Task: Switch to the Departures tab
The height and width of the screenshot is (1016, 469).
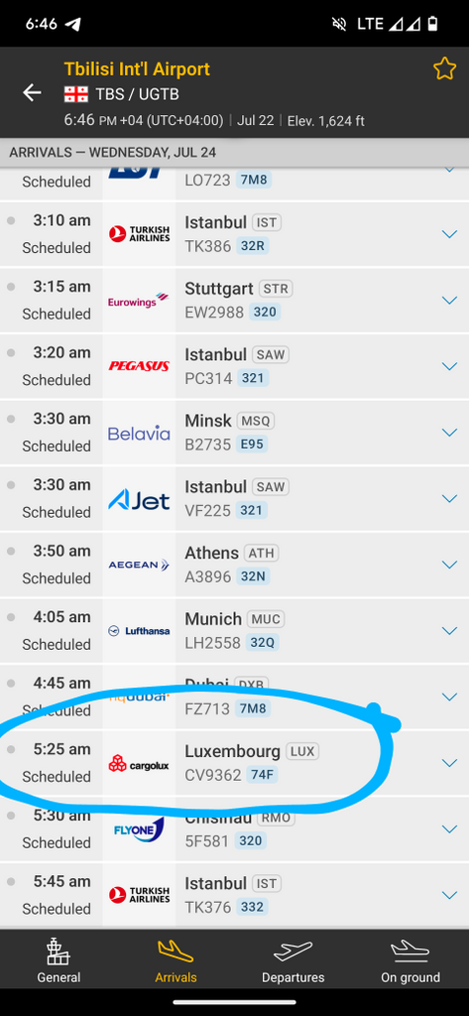Action: click(293, 962)
